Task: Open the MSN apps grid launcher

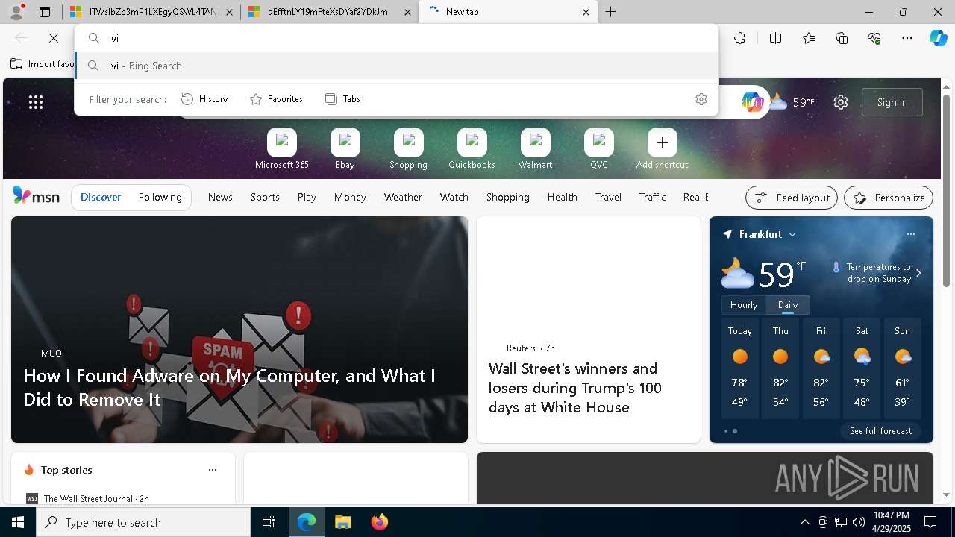Action: pos(36,102)
